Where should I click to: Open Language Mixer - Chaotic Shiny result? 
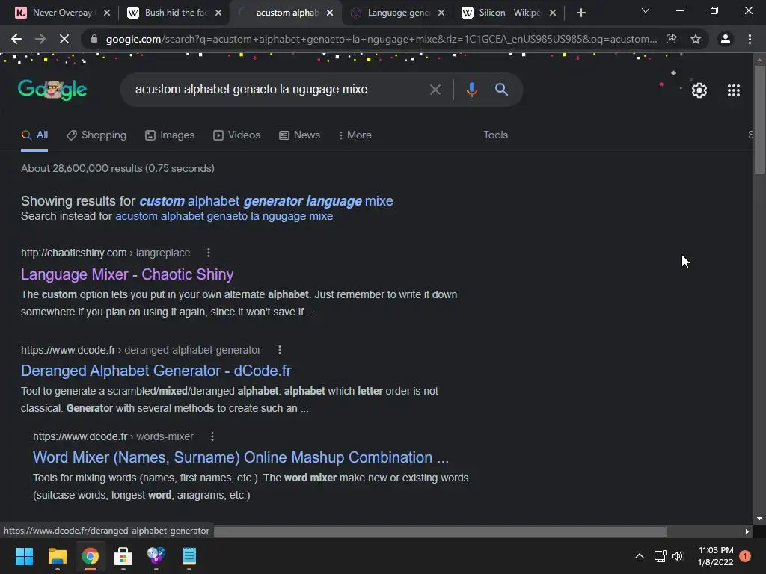pyautogui.click(x=127, y=274)
